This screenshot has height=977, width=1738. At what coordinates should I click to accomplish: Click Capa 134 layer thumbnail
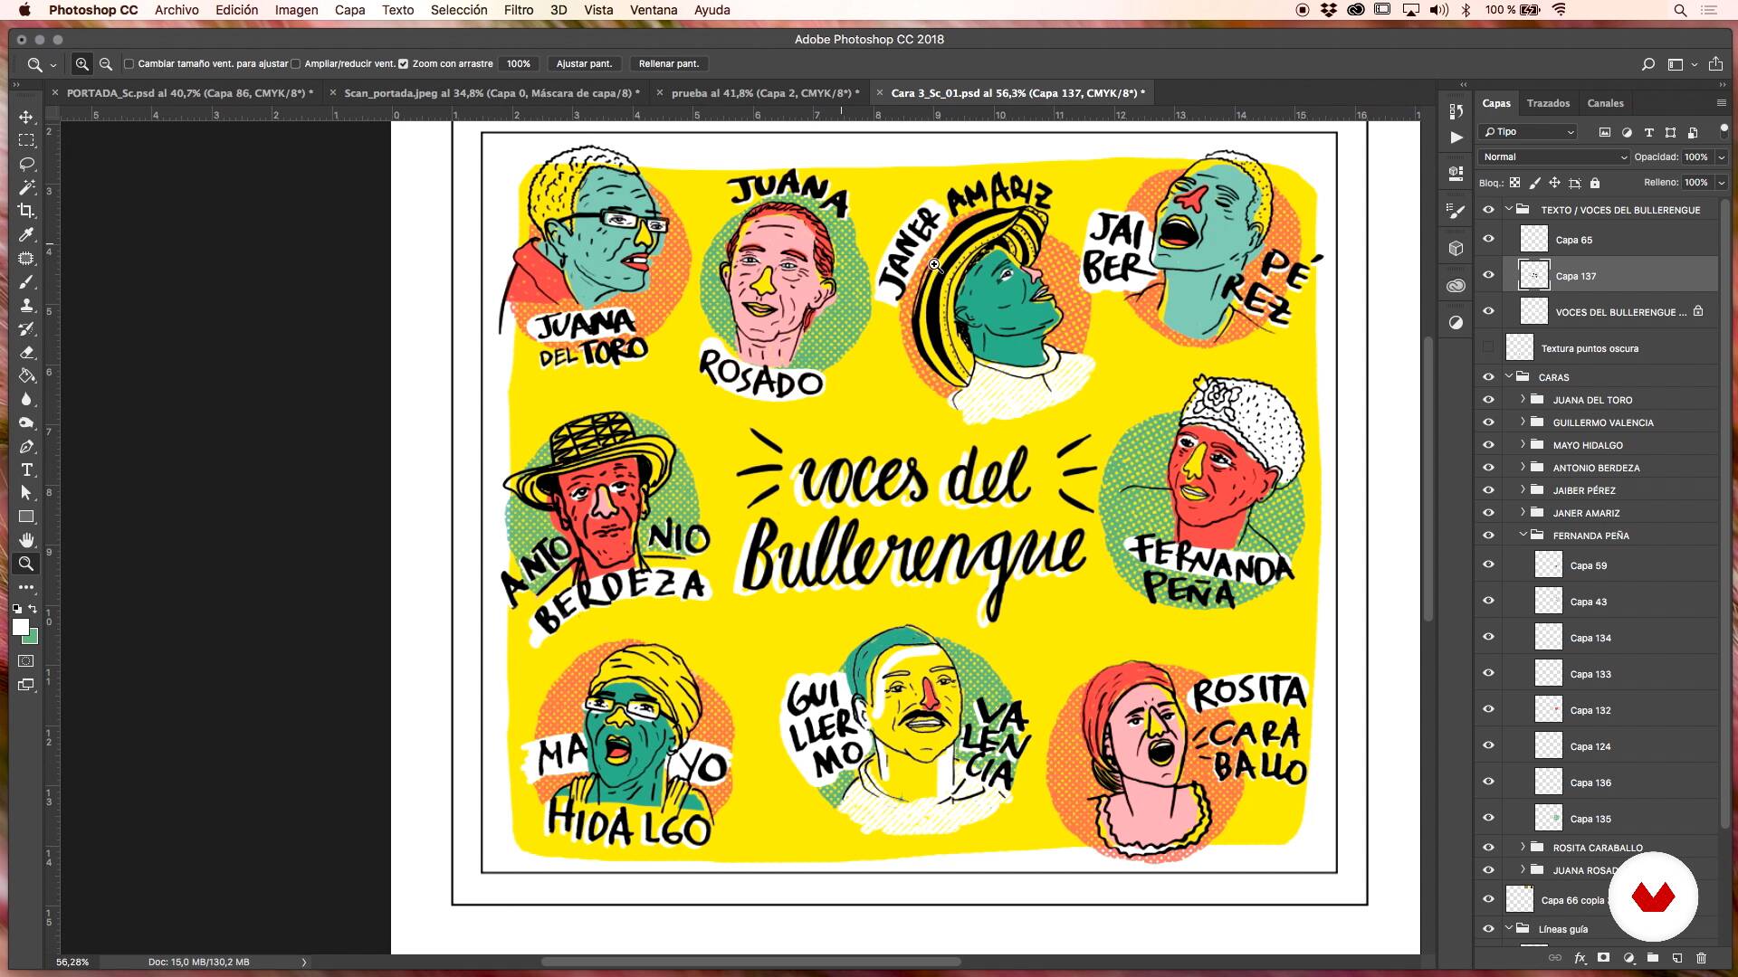[x=1548, y=637]
